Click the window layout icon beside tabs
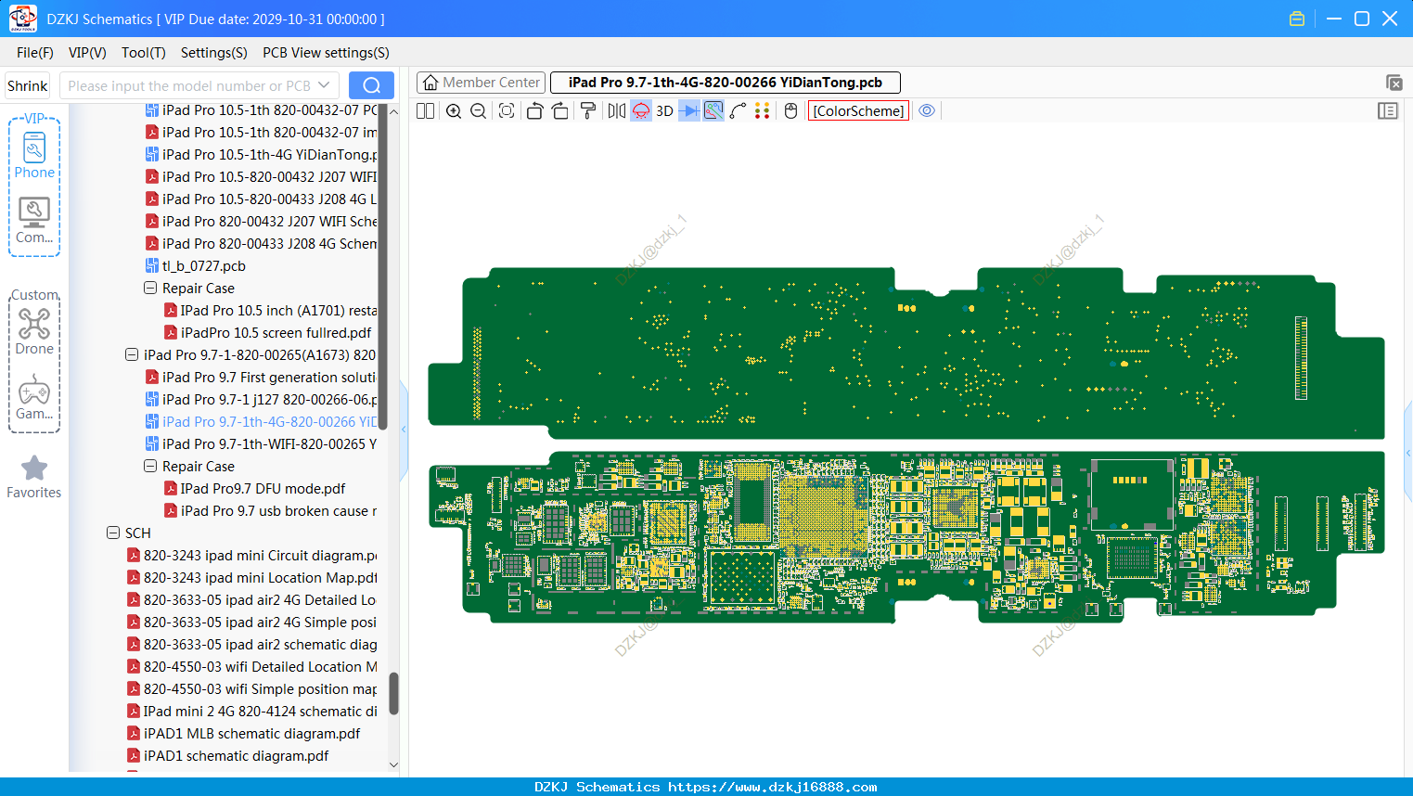1413x796 pixels. [x=1394, y=83]
